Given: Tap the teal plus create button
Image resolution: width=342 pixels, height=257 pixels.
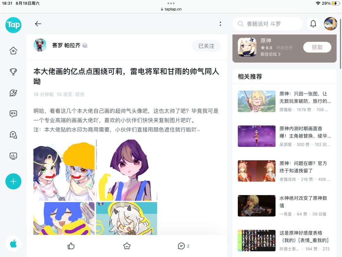Looking at the screenshot, I should click(x=13, y=181).
